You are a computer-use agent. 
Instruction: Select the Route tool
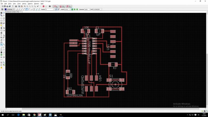point(1,45)
